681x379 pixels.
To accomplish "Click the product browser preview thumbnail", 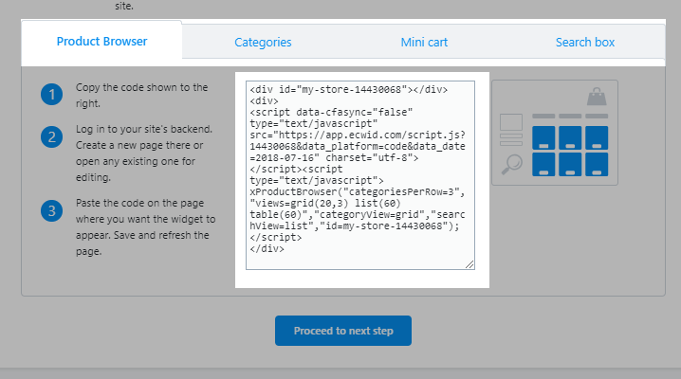I will [x=555, y=133].
